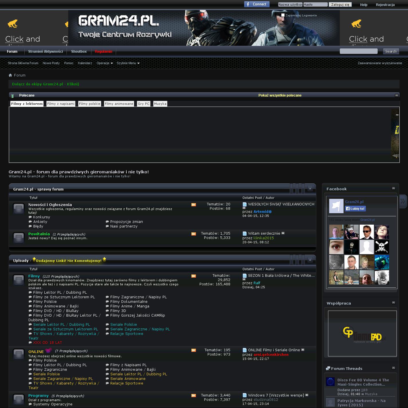
Task: Open the Szybkie Menu dropdown
Action: click(128, 63)
